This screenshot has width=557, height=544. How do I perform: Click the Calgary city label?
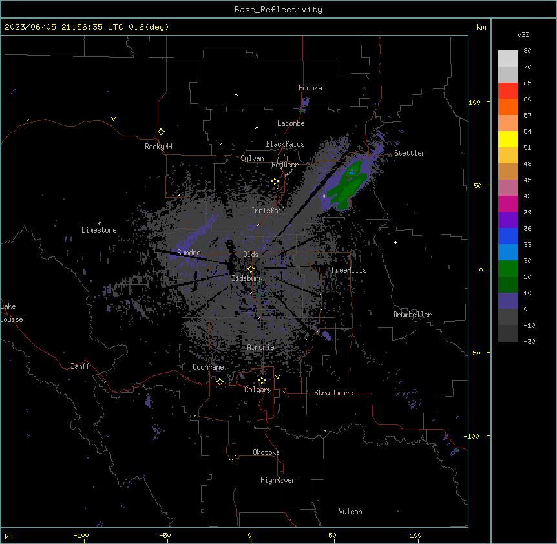258,390
